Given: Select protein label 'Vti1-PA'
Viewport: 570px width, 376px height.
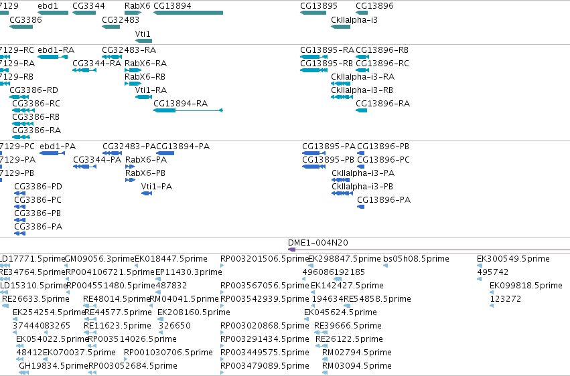Looking at the screenshot, I should [x=157, y=187].
